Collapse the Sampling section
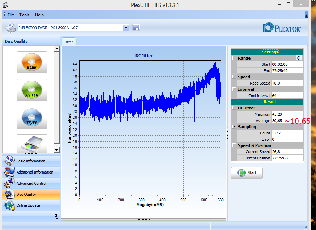Viewport: 316px width, 230px height. (234, 127)
